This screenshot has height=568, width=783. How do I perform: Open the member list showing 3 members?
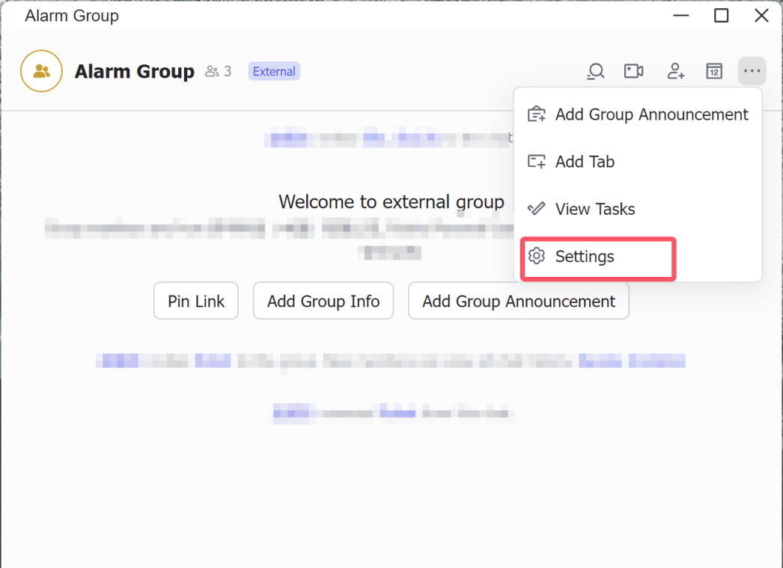tap(219, 72)
